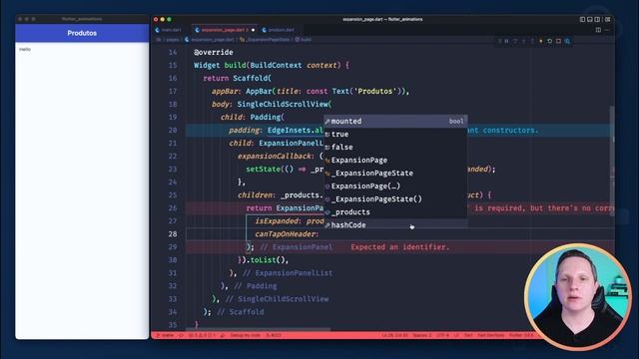Click the editor horizontal scrollbar
The image size is (639, 359).
coord(259,329)
